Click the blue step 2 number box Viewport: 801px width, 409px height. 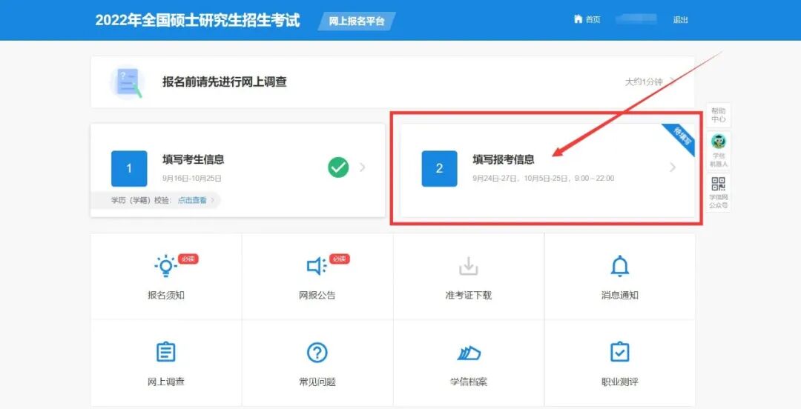pos(439,168)
